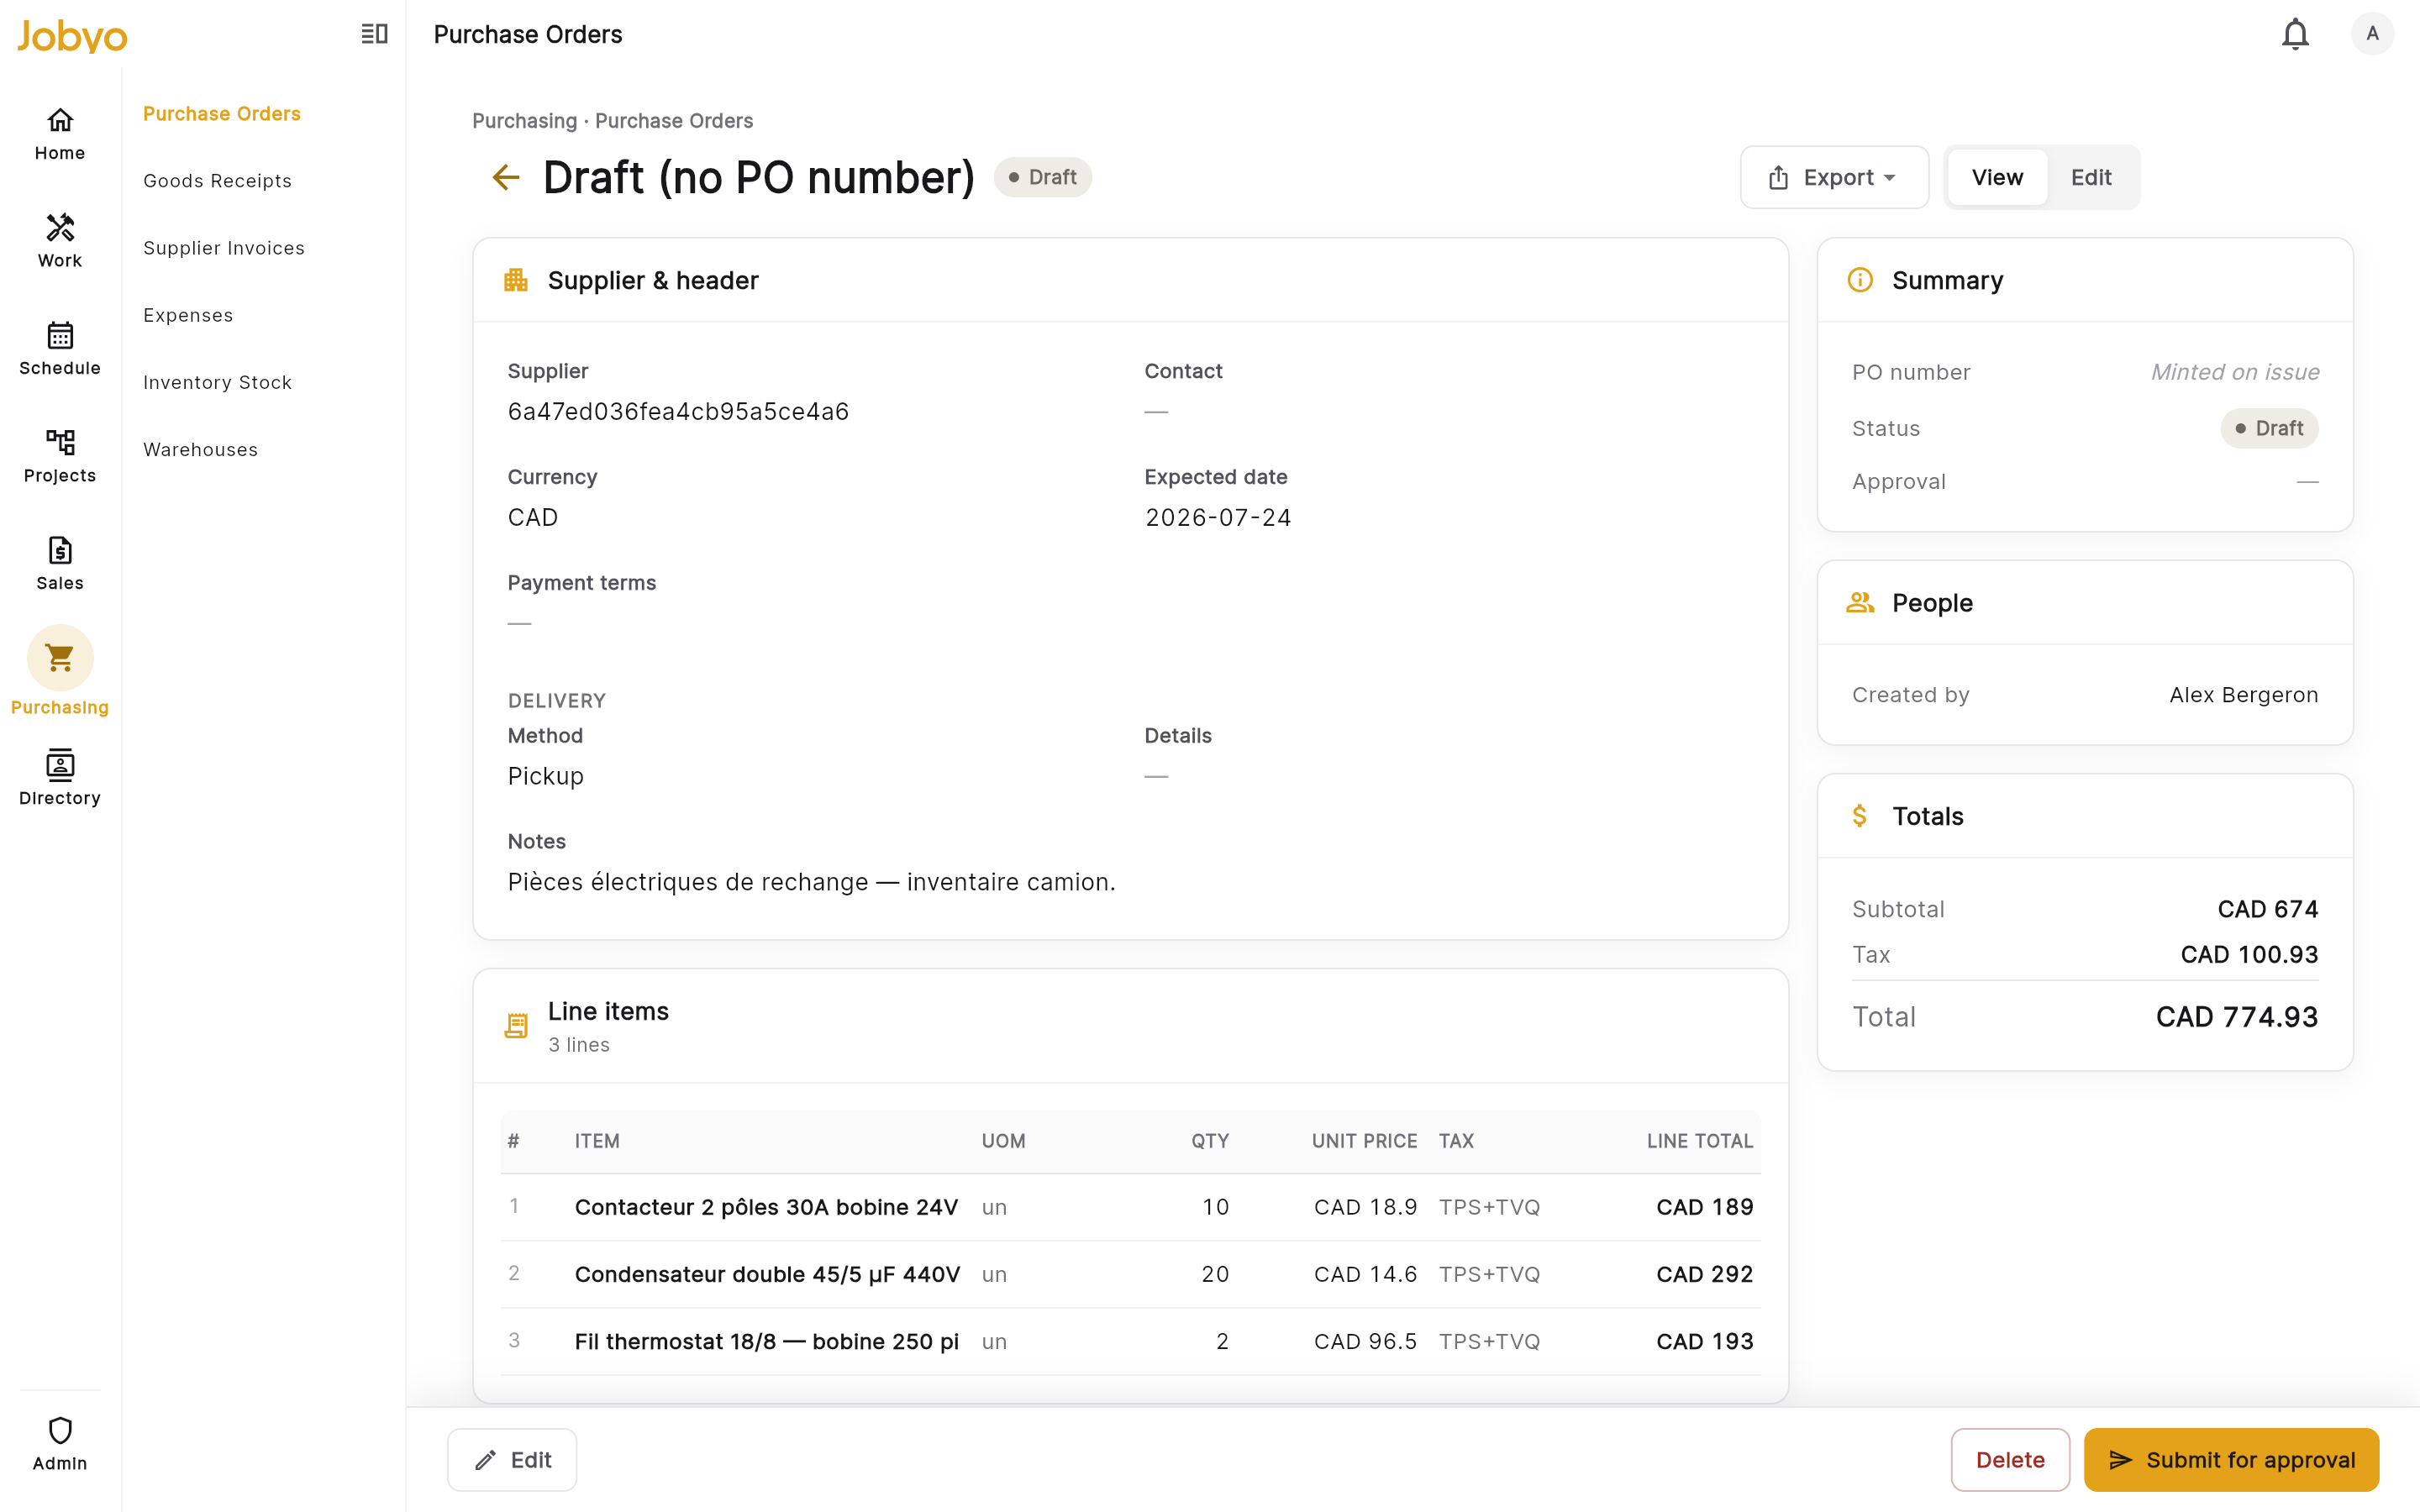
Task: Click tax amount CAD 100.93
Action: pyautogui.click(x=2249, y=954)
